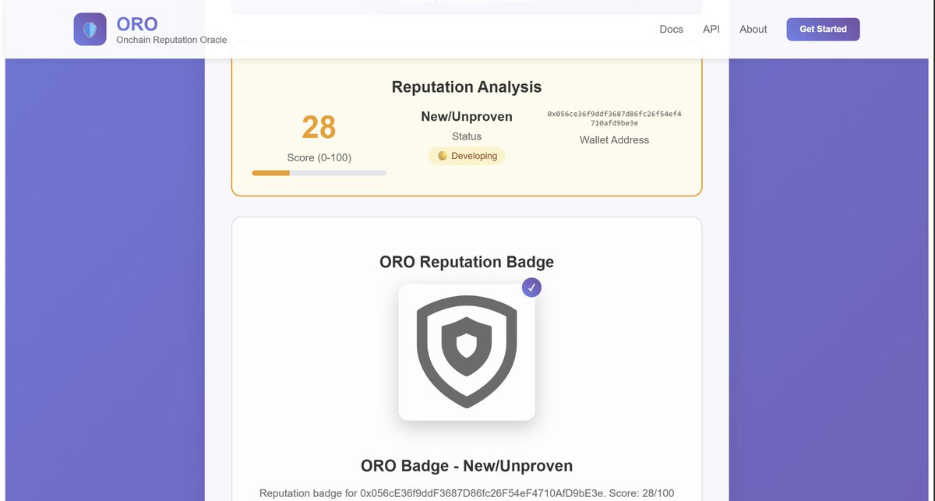
Task: Select the shield outline inside the logo
Action: point(90,29)
